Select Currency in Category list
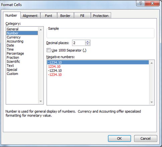 14,37
